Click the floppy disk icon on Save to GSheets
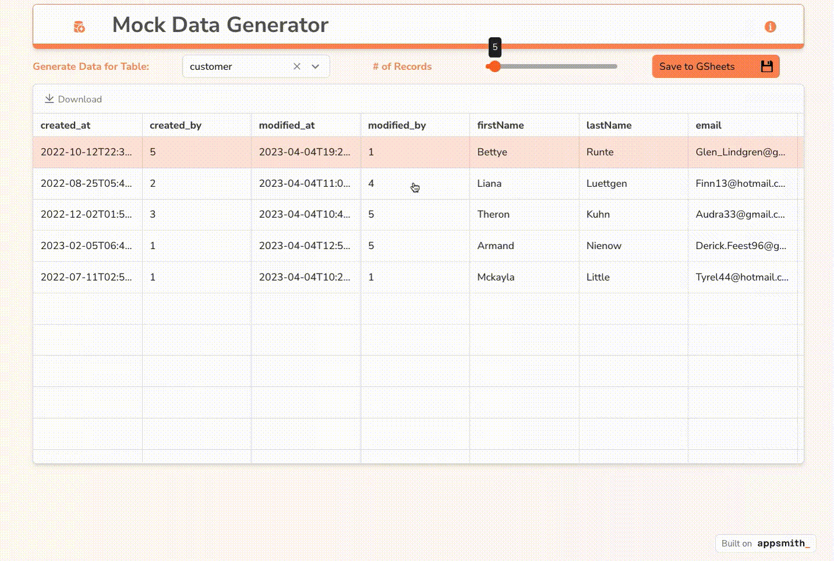 coord(767,66)
